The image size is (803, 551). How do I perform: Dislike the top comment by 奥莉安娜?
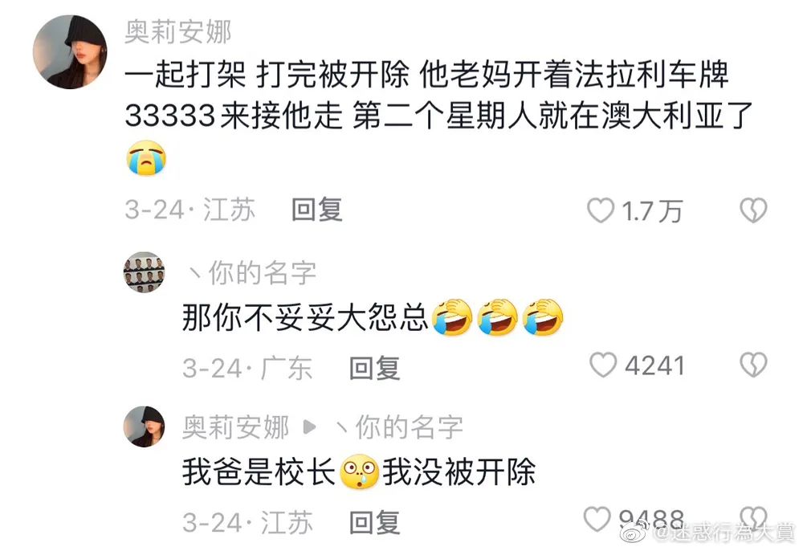753,210
